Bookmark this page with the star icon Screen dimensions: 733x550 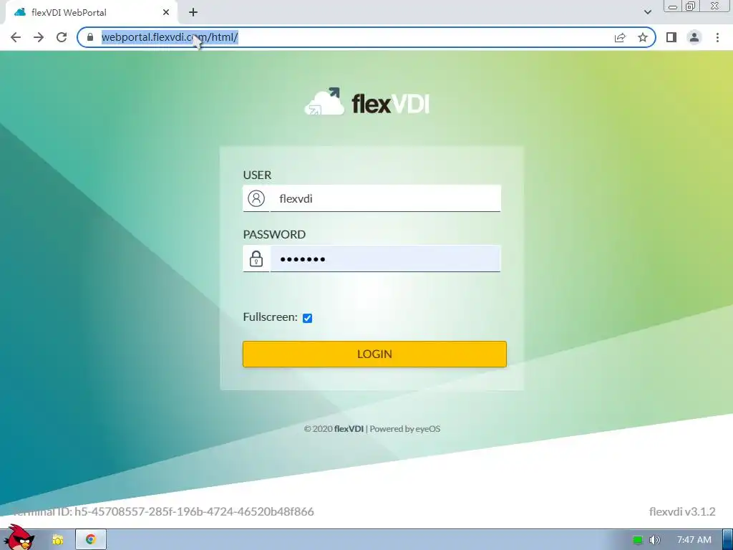coord(643,37)
